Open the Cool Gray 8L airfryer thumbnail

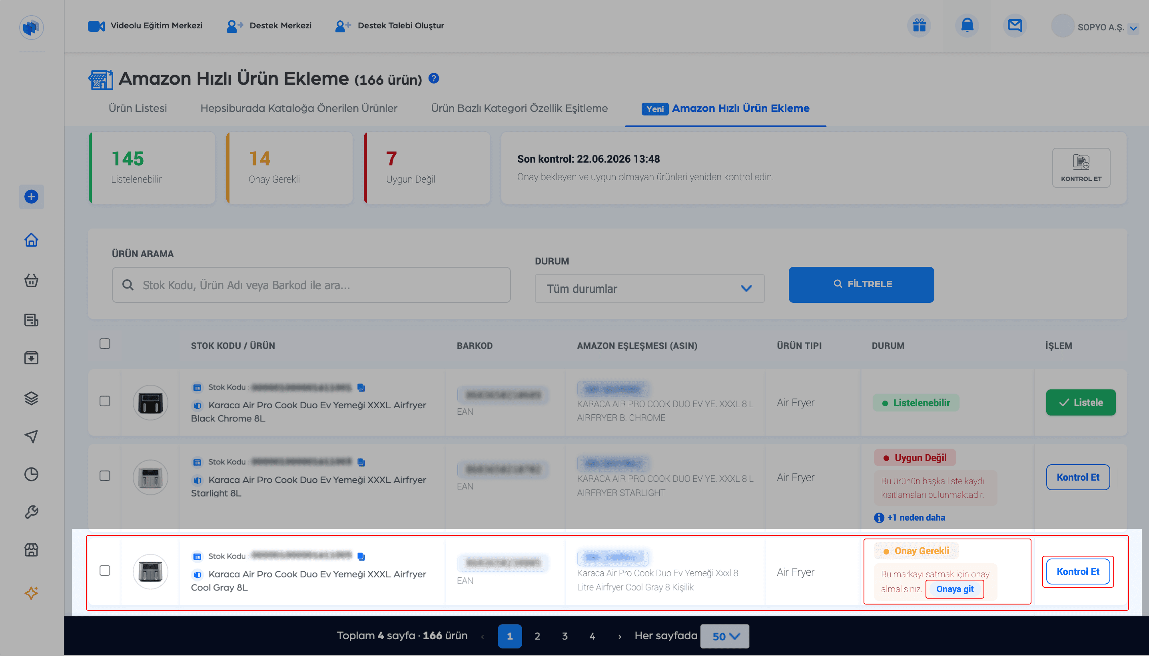coord(151,572)
